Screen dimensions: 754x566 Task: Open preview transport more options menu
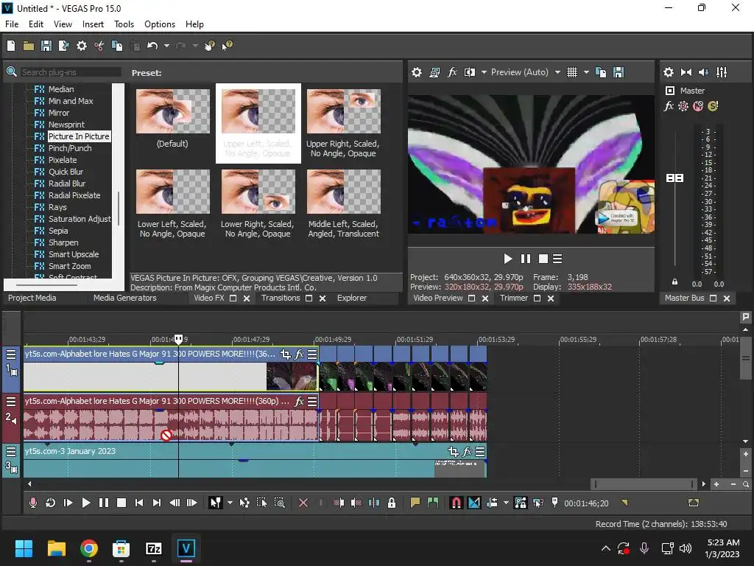[557, 259]
